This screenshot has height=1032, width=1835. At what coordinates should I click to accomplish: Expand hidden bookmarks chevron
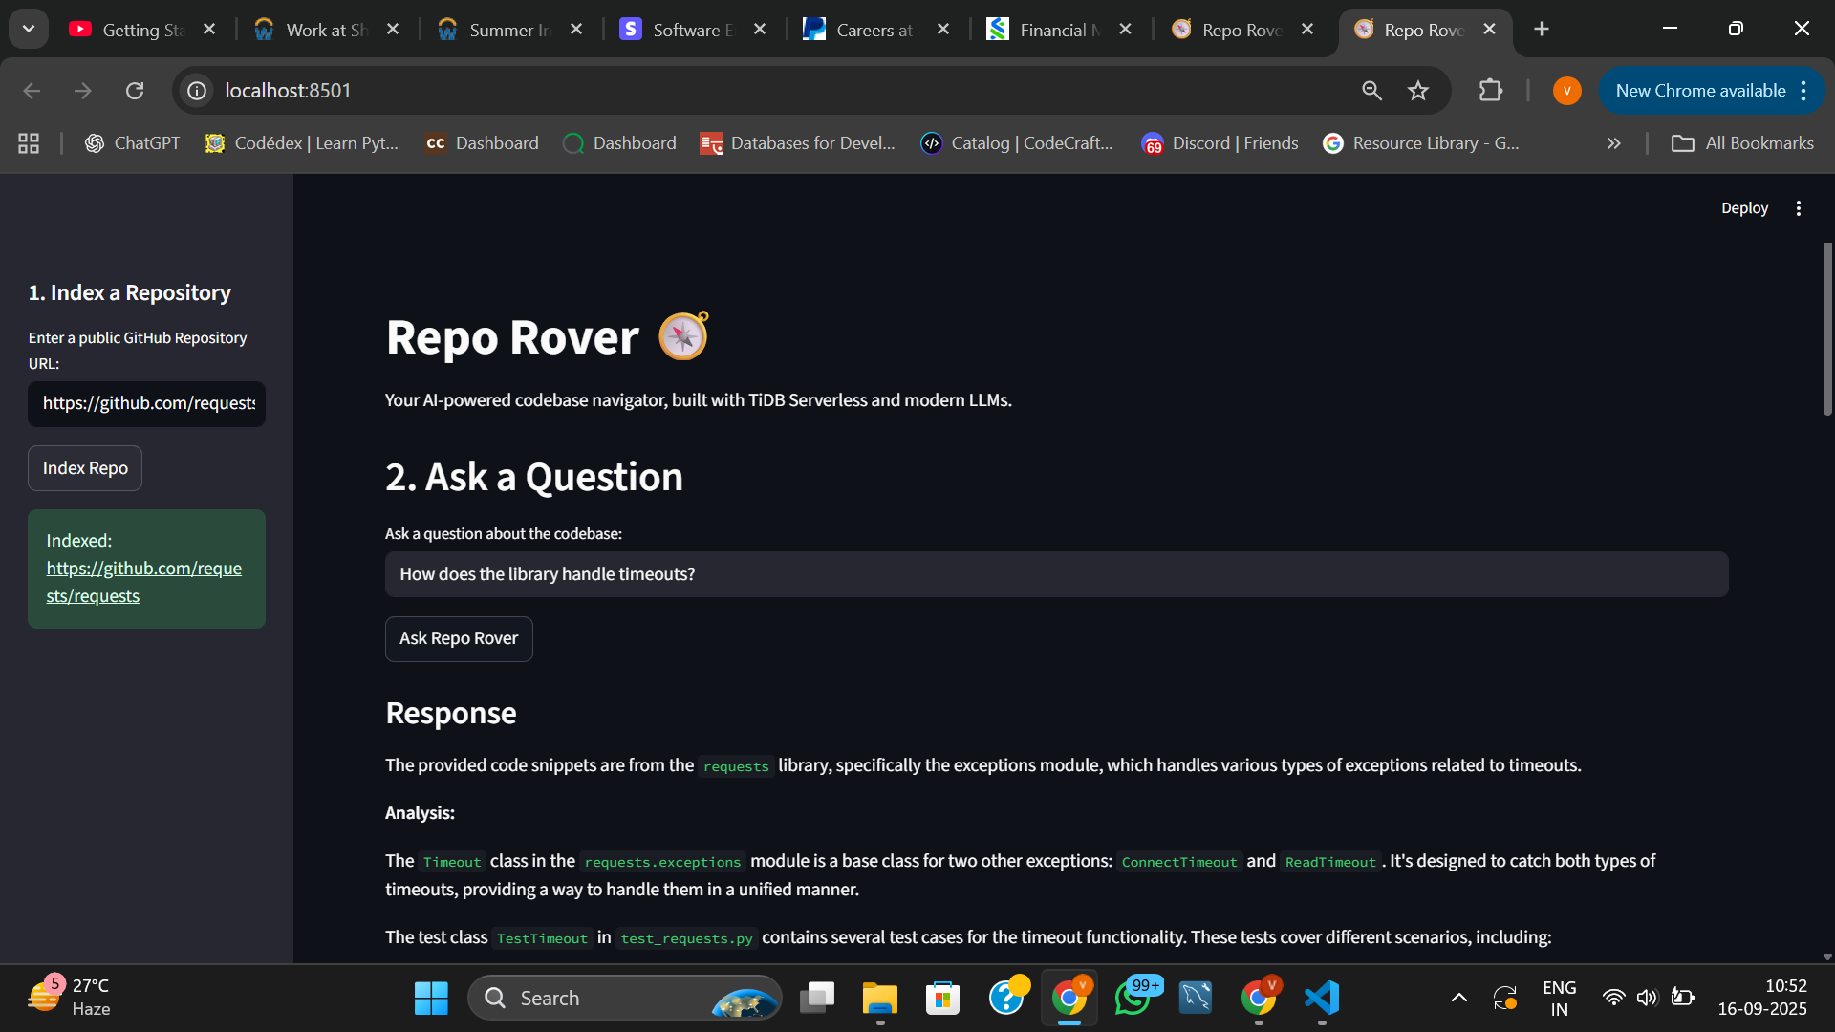point(1614,143)
